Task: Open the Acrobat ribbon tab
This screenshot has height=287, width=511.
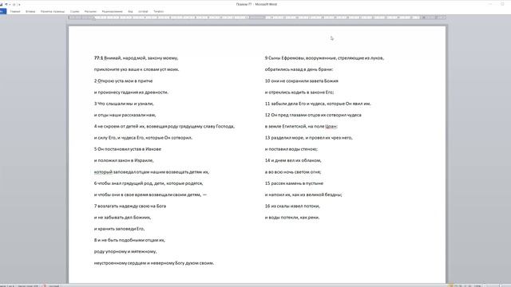Action: pos(143,11)
